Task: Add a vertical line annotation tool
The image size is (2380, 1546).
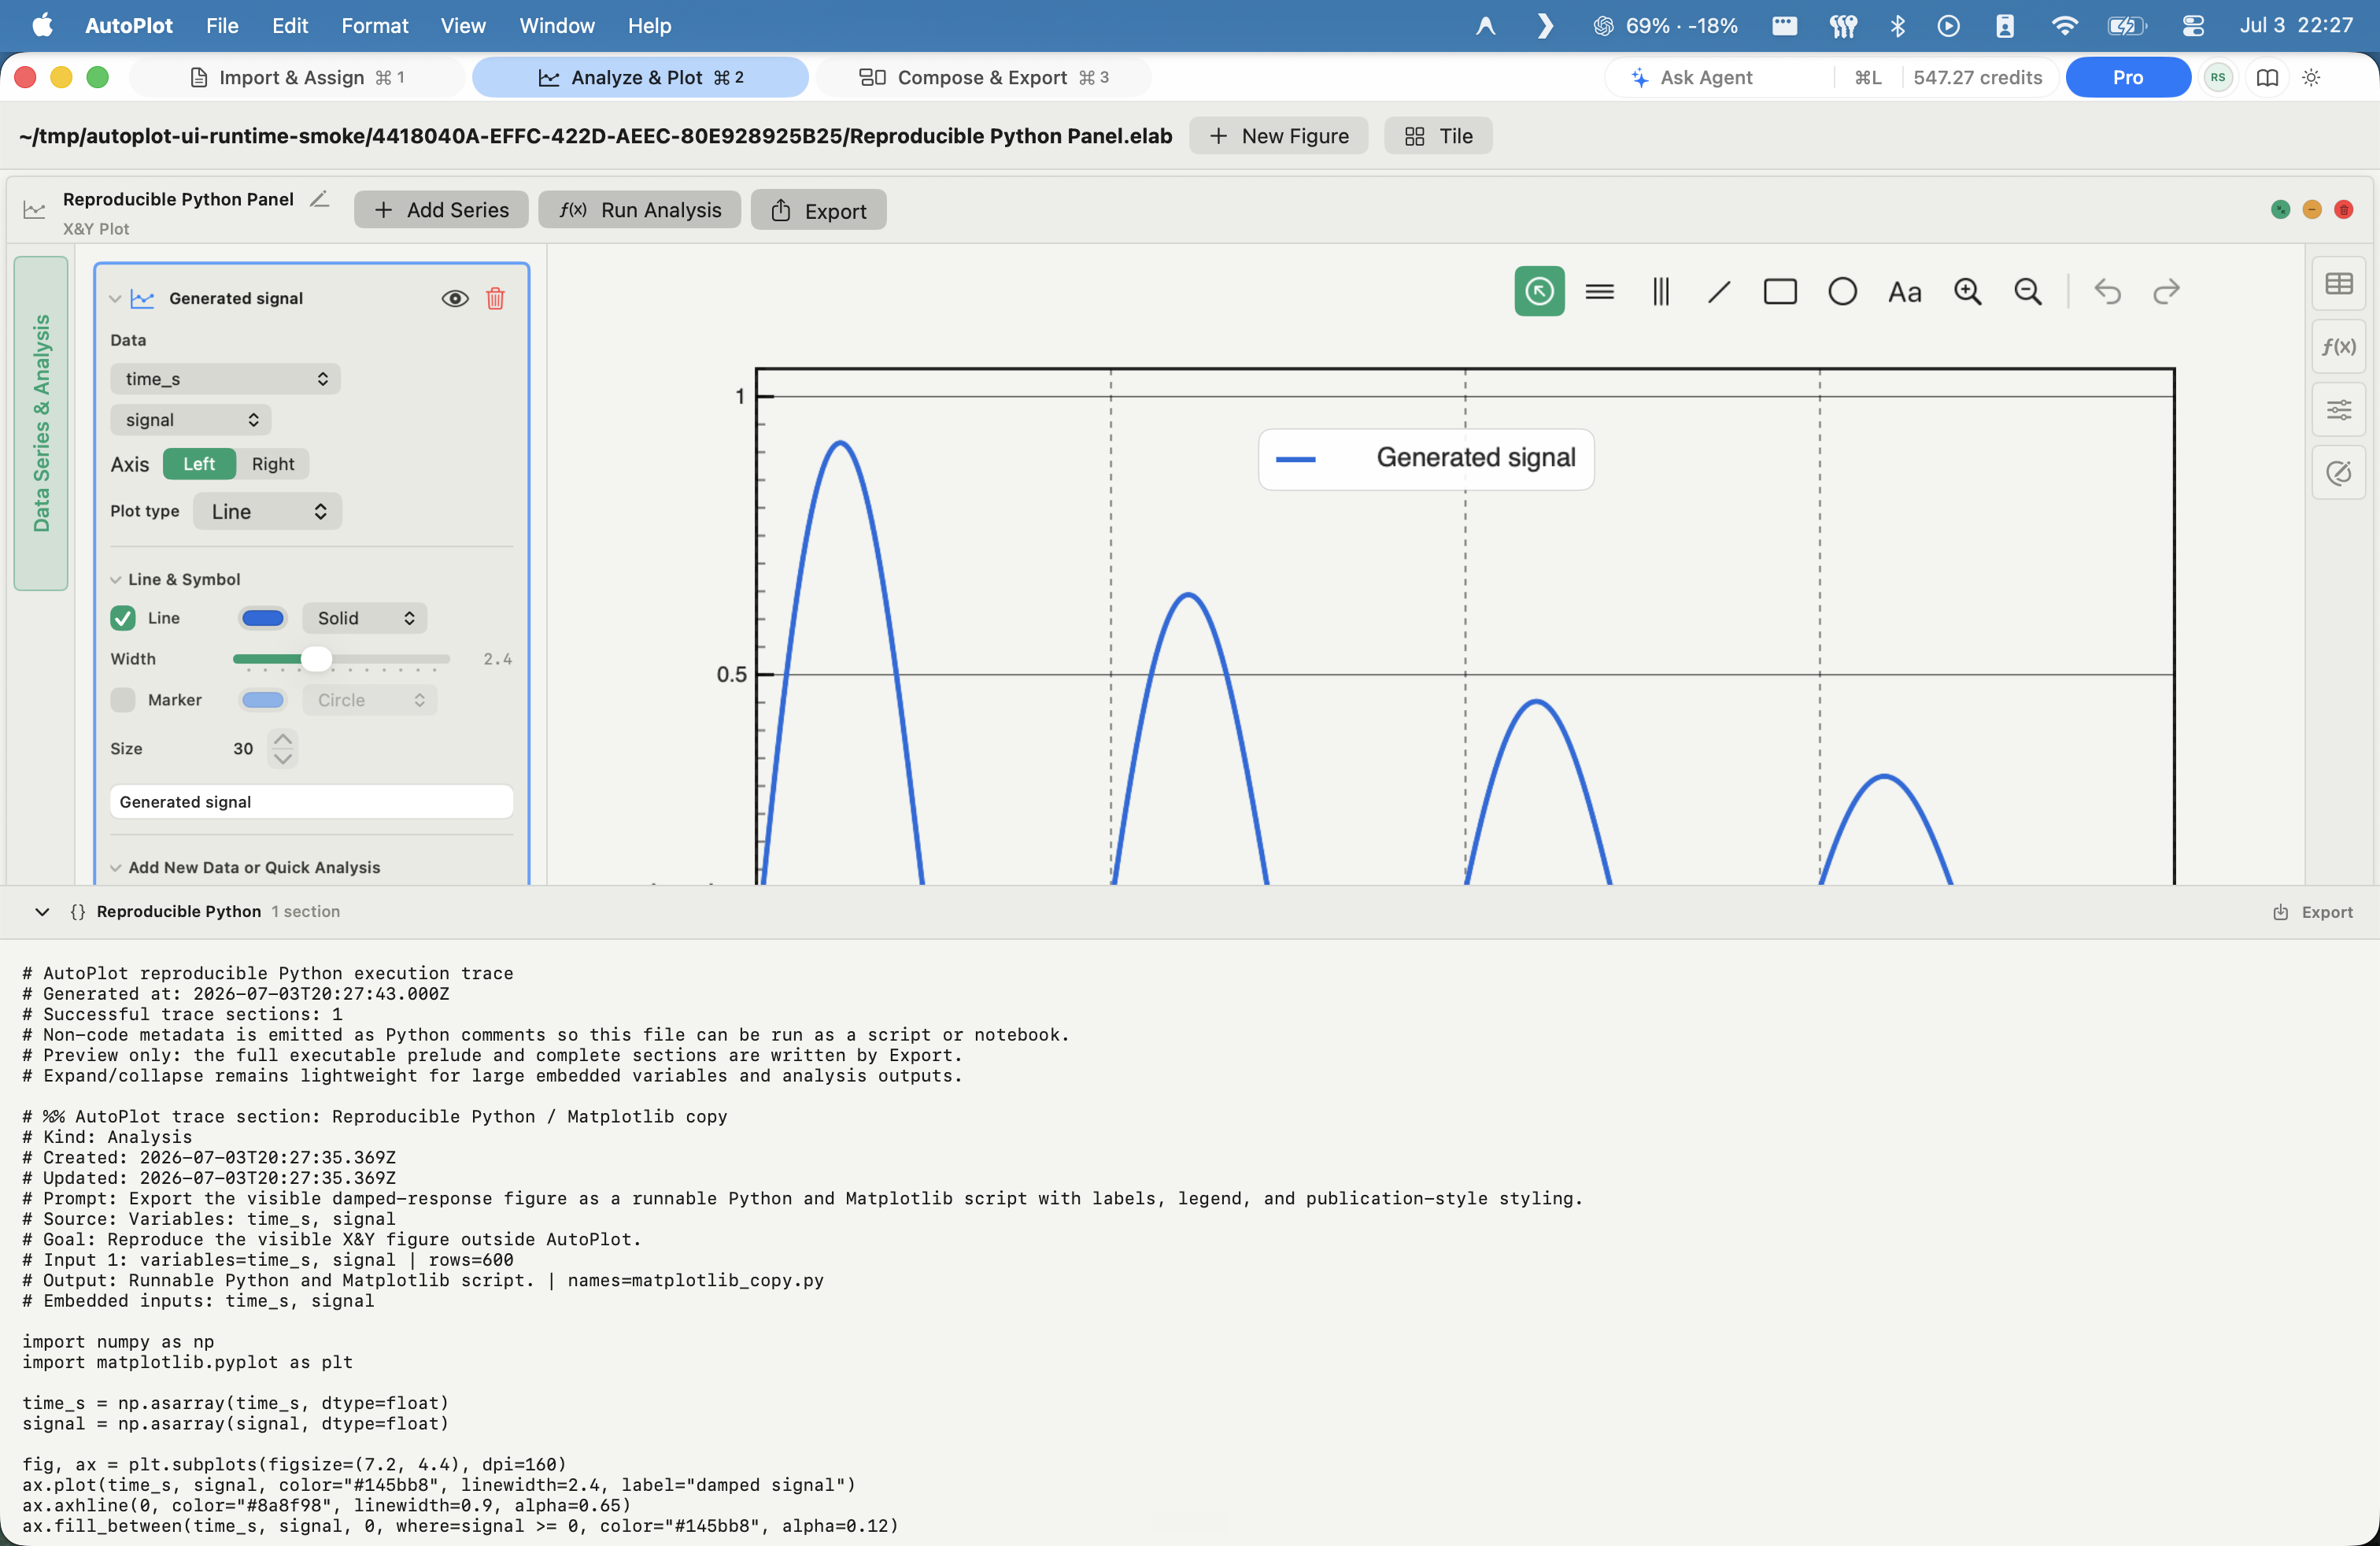Action: click(1660, 292)
